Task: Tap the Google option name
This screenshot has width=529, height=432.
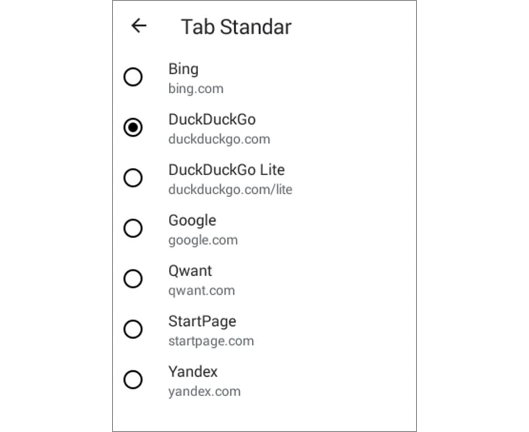Action: (192, 220)
